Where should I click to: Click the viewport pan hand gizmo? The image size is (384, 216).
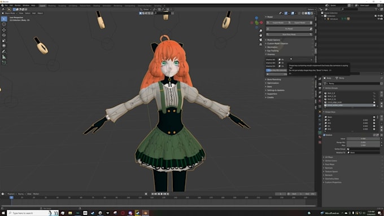coord(260,35)
